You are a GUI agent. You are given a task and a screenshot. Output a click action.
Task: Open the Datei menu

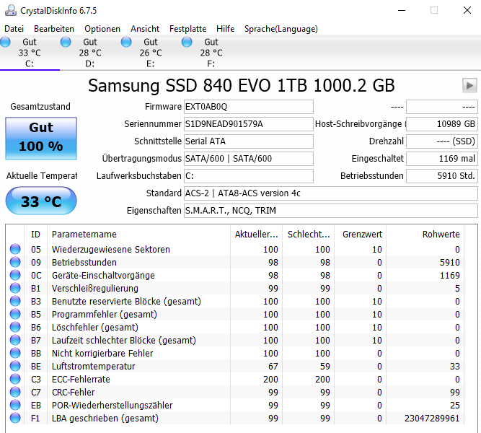tap(14, 29)
